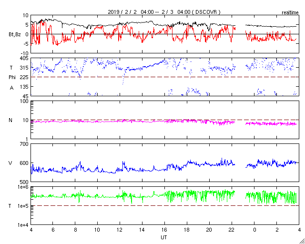305x244 pixels.
Task: Click the '1e+5' temperature tick label
Action: pyautogui.click(x=23, y=206)
